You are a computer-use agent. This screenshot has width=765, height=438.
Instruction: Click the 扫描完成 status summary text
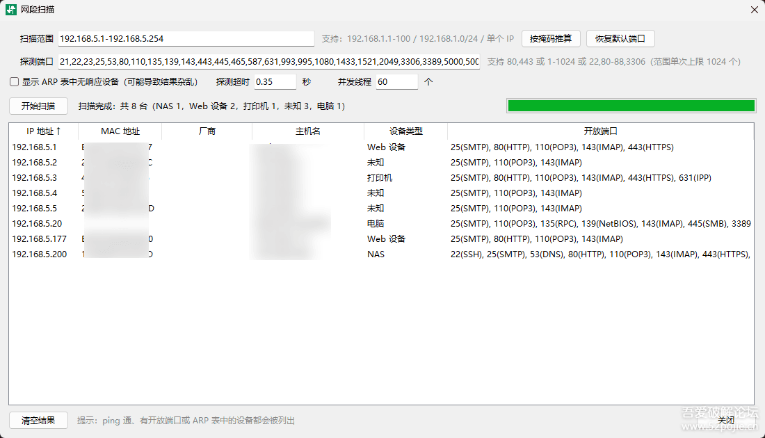click(211, 106)
